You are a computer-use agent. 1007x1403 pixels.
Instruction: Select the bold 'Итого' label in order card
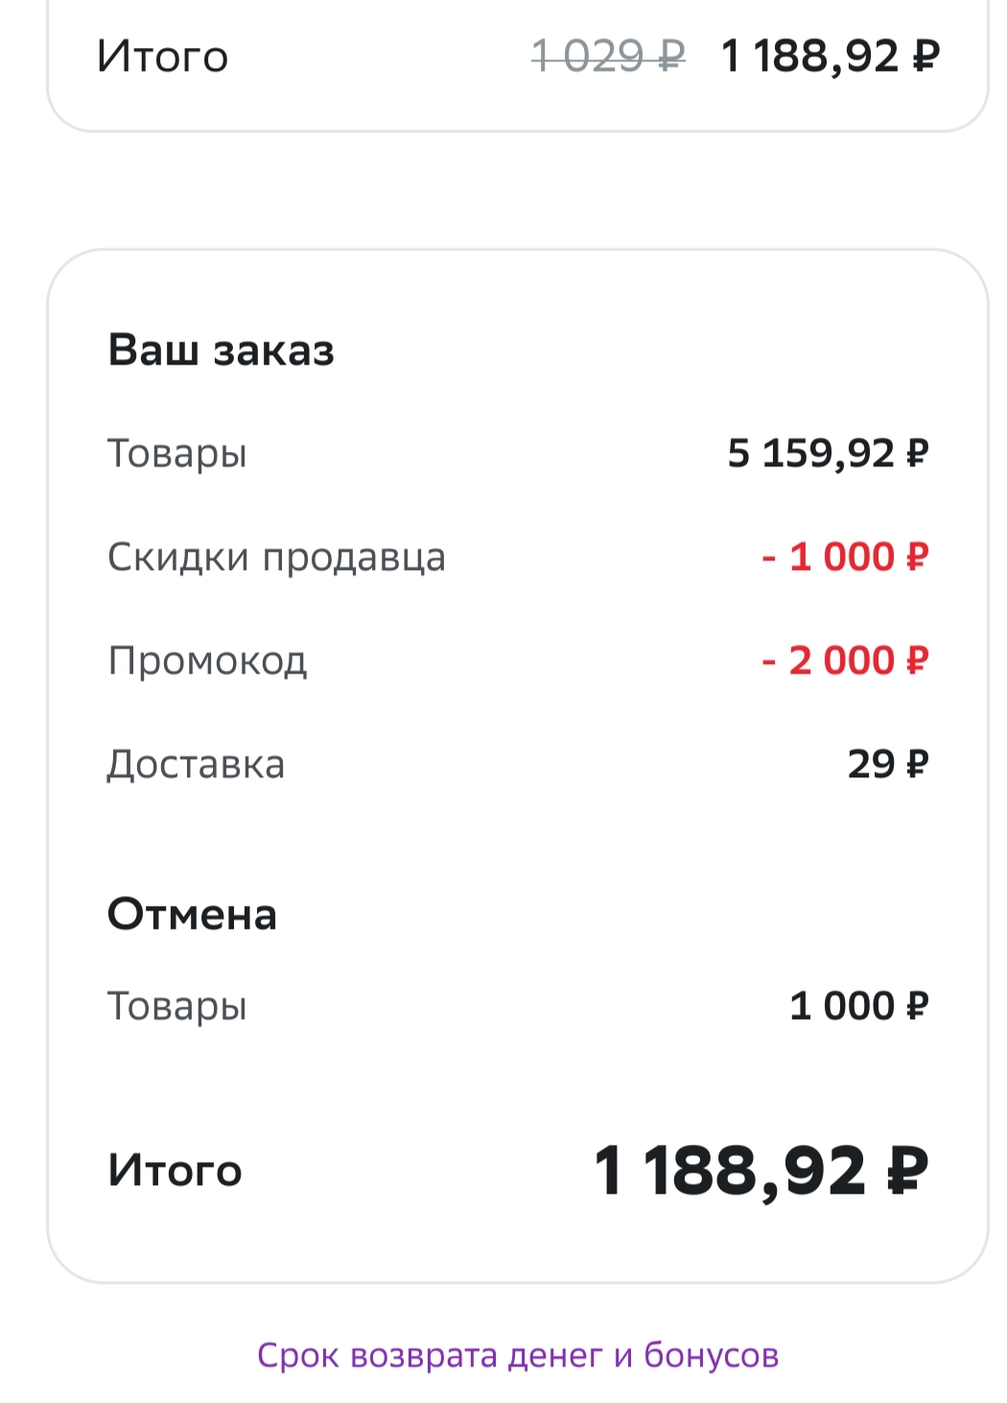[175, 1170]
